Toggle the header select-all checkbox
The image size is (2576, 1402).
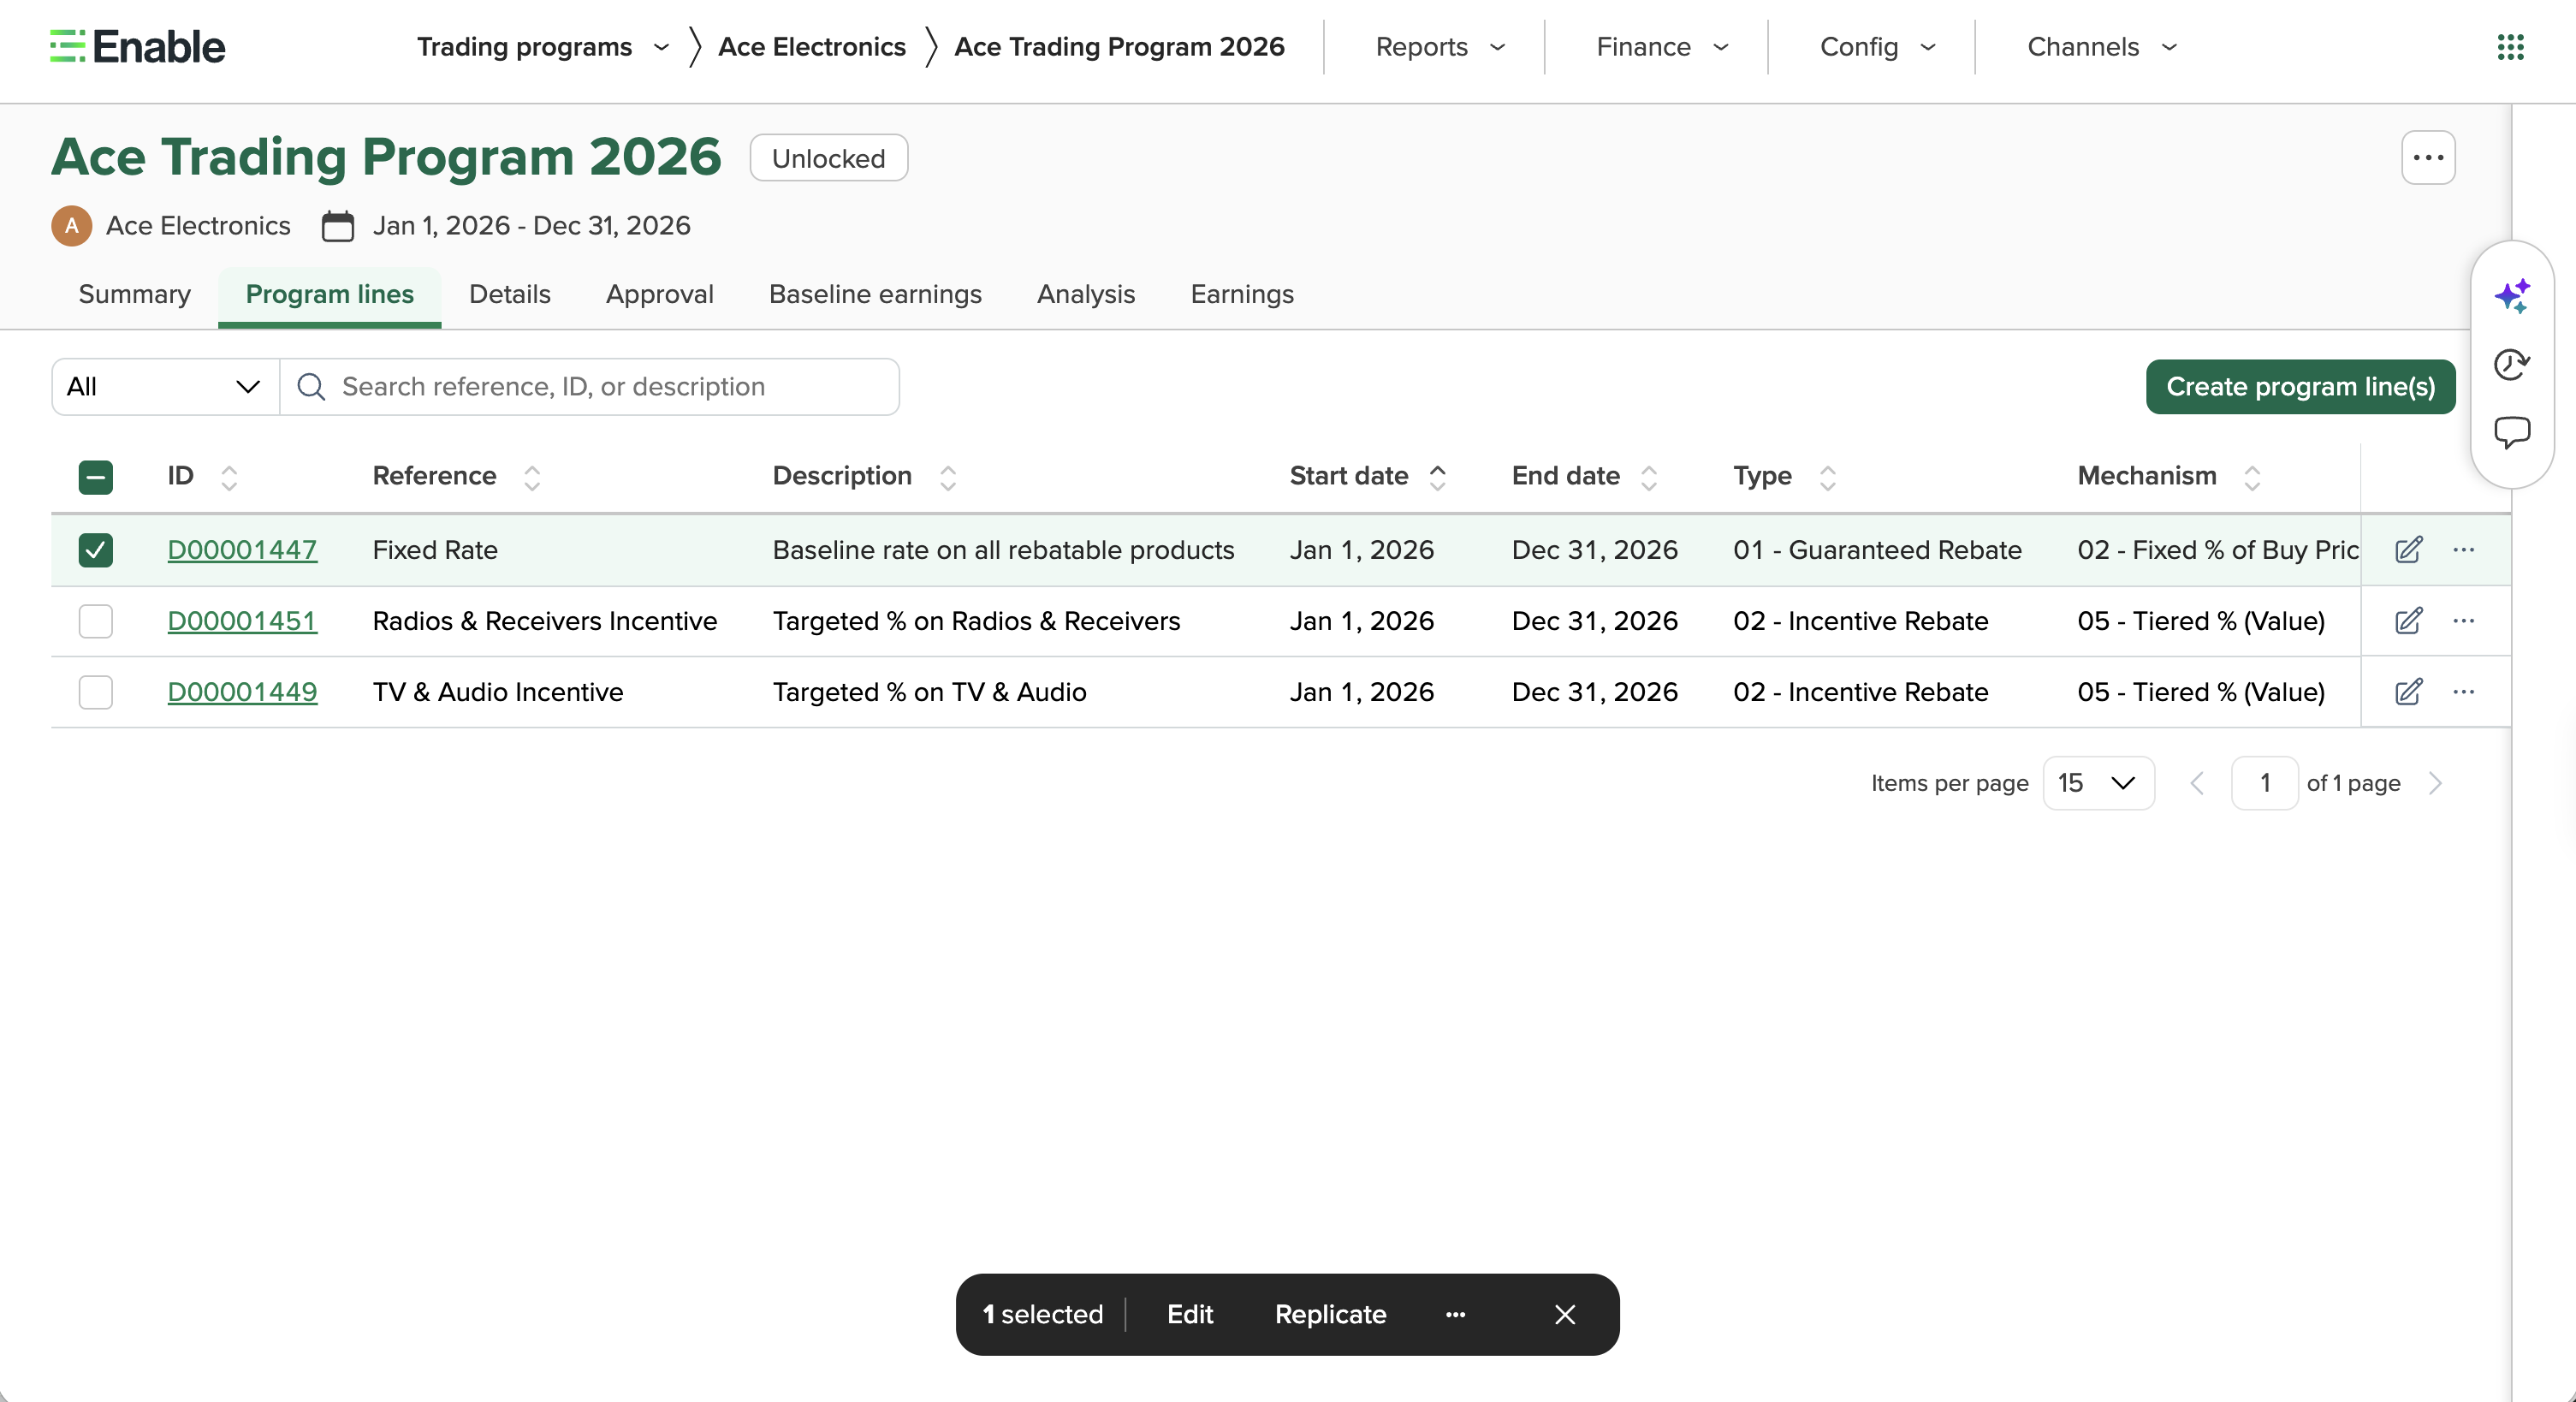96,477
